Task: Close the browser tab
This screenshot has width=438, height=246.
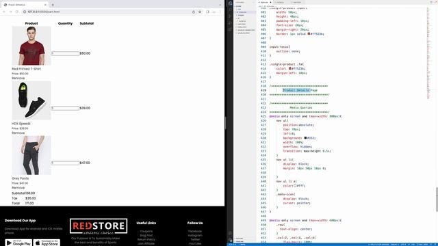Action: pos(45,5)
